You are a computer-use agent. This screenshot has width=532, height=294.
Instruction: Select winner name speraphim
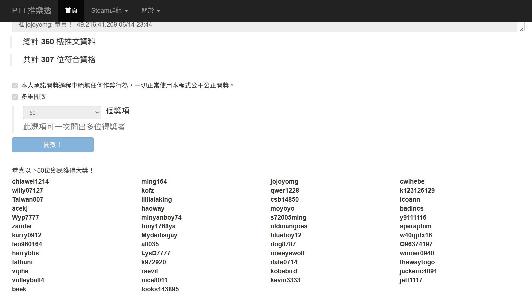[x=416, y=226]
